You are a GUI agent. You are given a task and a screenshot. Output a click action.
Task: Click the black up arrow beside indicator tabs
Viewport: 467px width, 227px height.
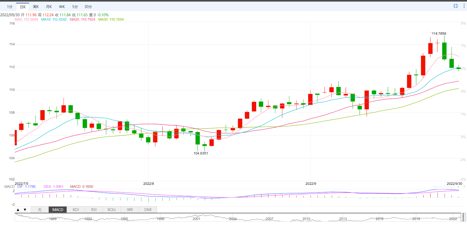point(18,210)
